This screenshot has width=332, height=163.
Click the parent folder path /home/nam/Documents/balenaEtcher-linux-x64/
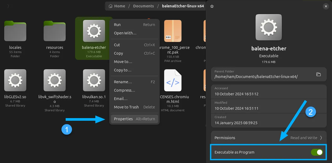click(256, 77)
